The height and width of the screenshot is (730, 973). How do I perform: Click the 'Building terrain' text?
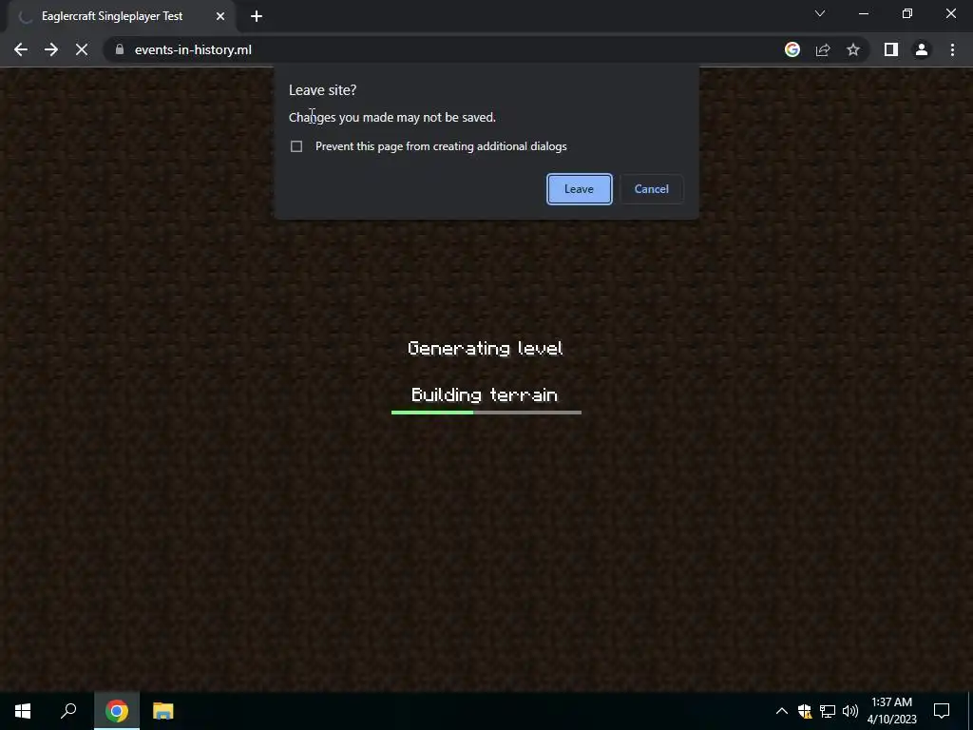[x=485, y=394]
